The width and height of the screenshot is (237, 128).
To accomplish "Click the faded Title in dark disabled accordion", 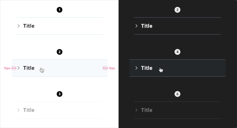I will click(147, 110).
